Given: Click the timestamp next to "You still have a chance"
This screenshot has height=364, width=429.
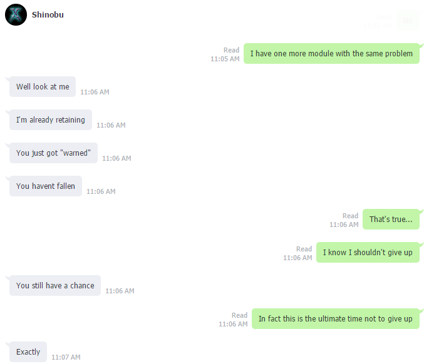Looking at the screenshot, I should click(120, 291).
